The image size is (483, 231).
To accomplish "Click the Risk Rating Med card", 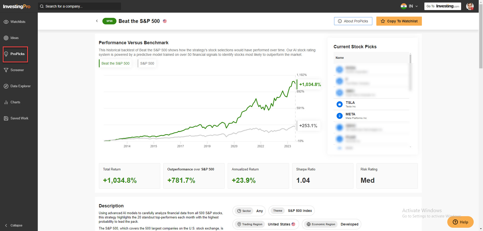I will (387, 176).
